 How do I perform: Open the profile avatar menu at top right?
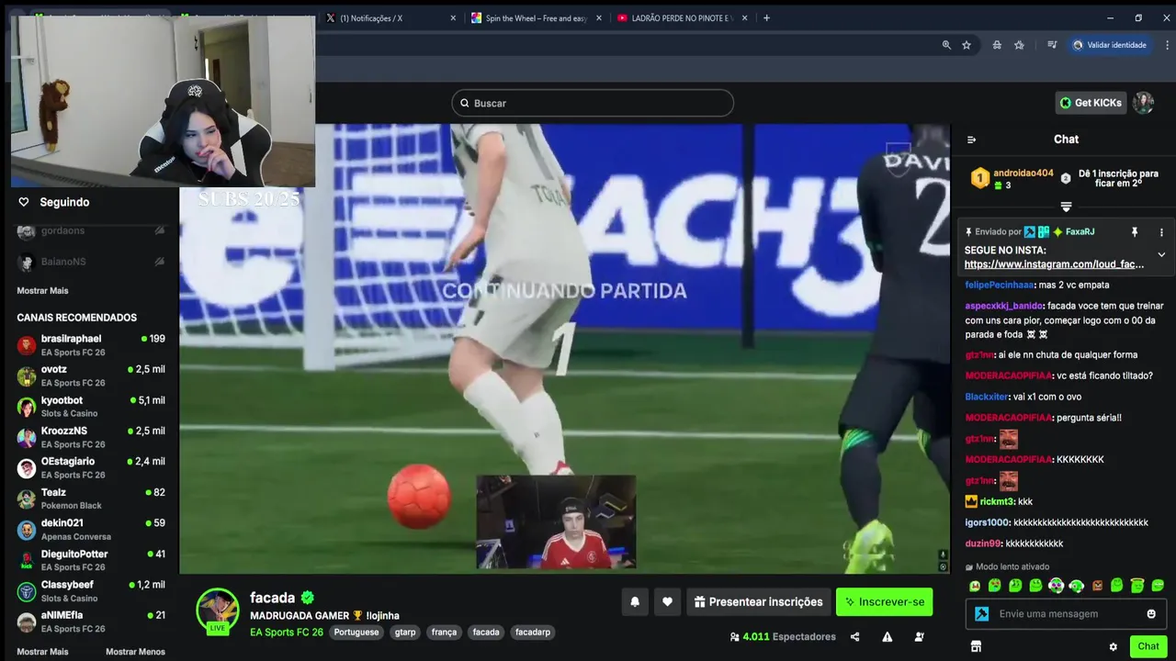tap(1143, 103)
